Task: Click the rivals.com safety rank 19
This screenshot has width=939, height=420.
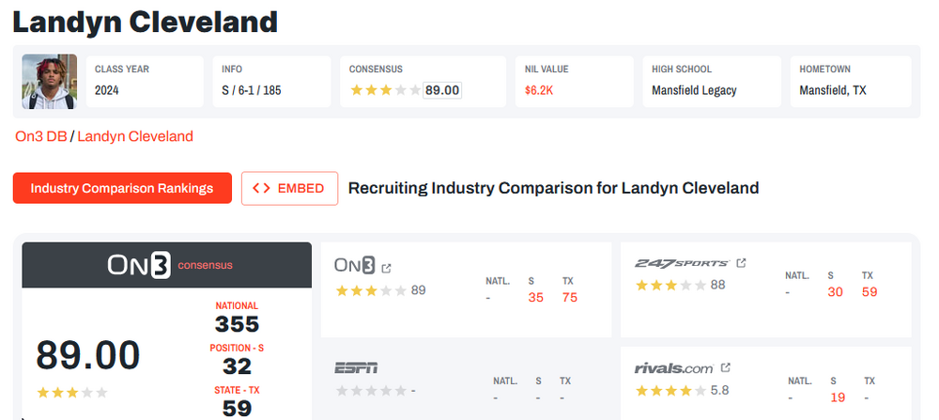Action: coord(838,397)
